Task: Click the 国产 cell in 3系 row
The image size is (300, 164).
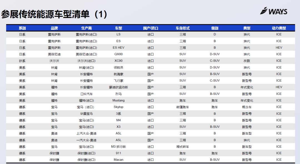Action: pyautogui.click(x=151, y=114)
